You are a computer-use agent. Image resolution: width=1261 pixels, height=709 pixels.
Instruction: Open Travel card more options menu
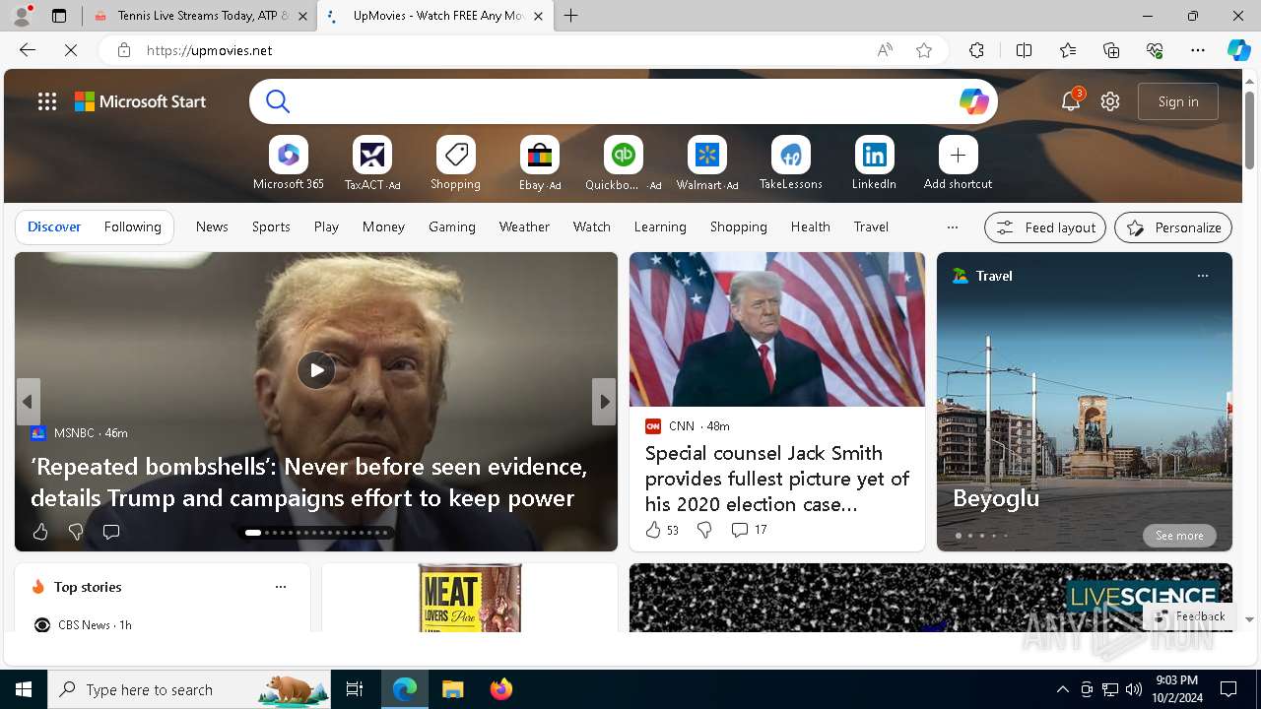coord(1203,276)
